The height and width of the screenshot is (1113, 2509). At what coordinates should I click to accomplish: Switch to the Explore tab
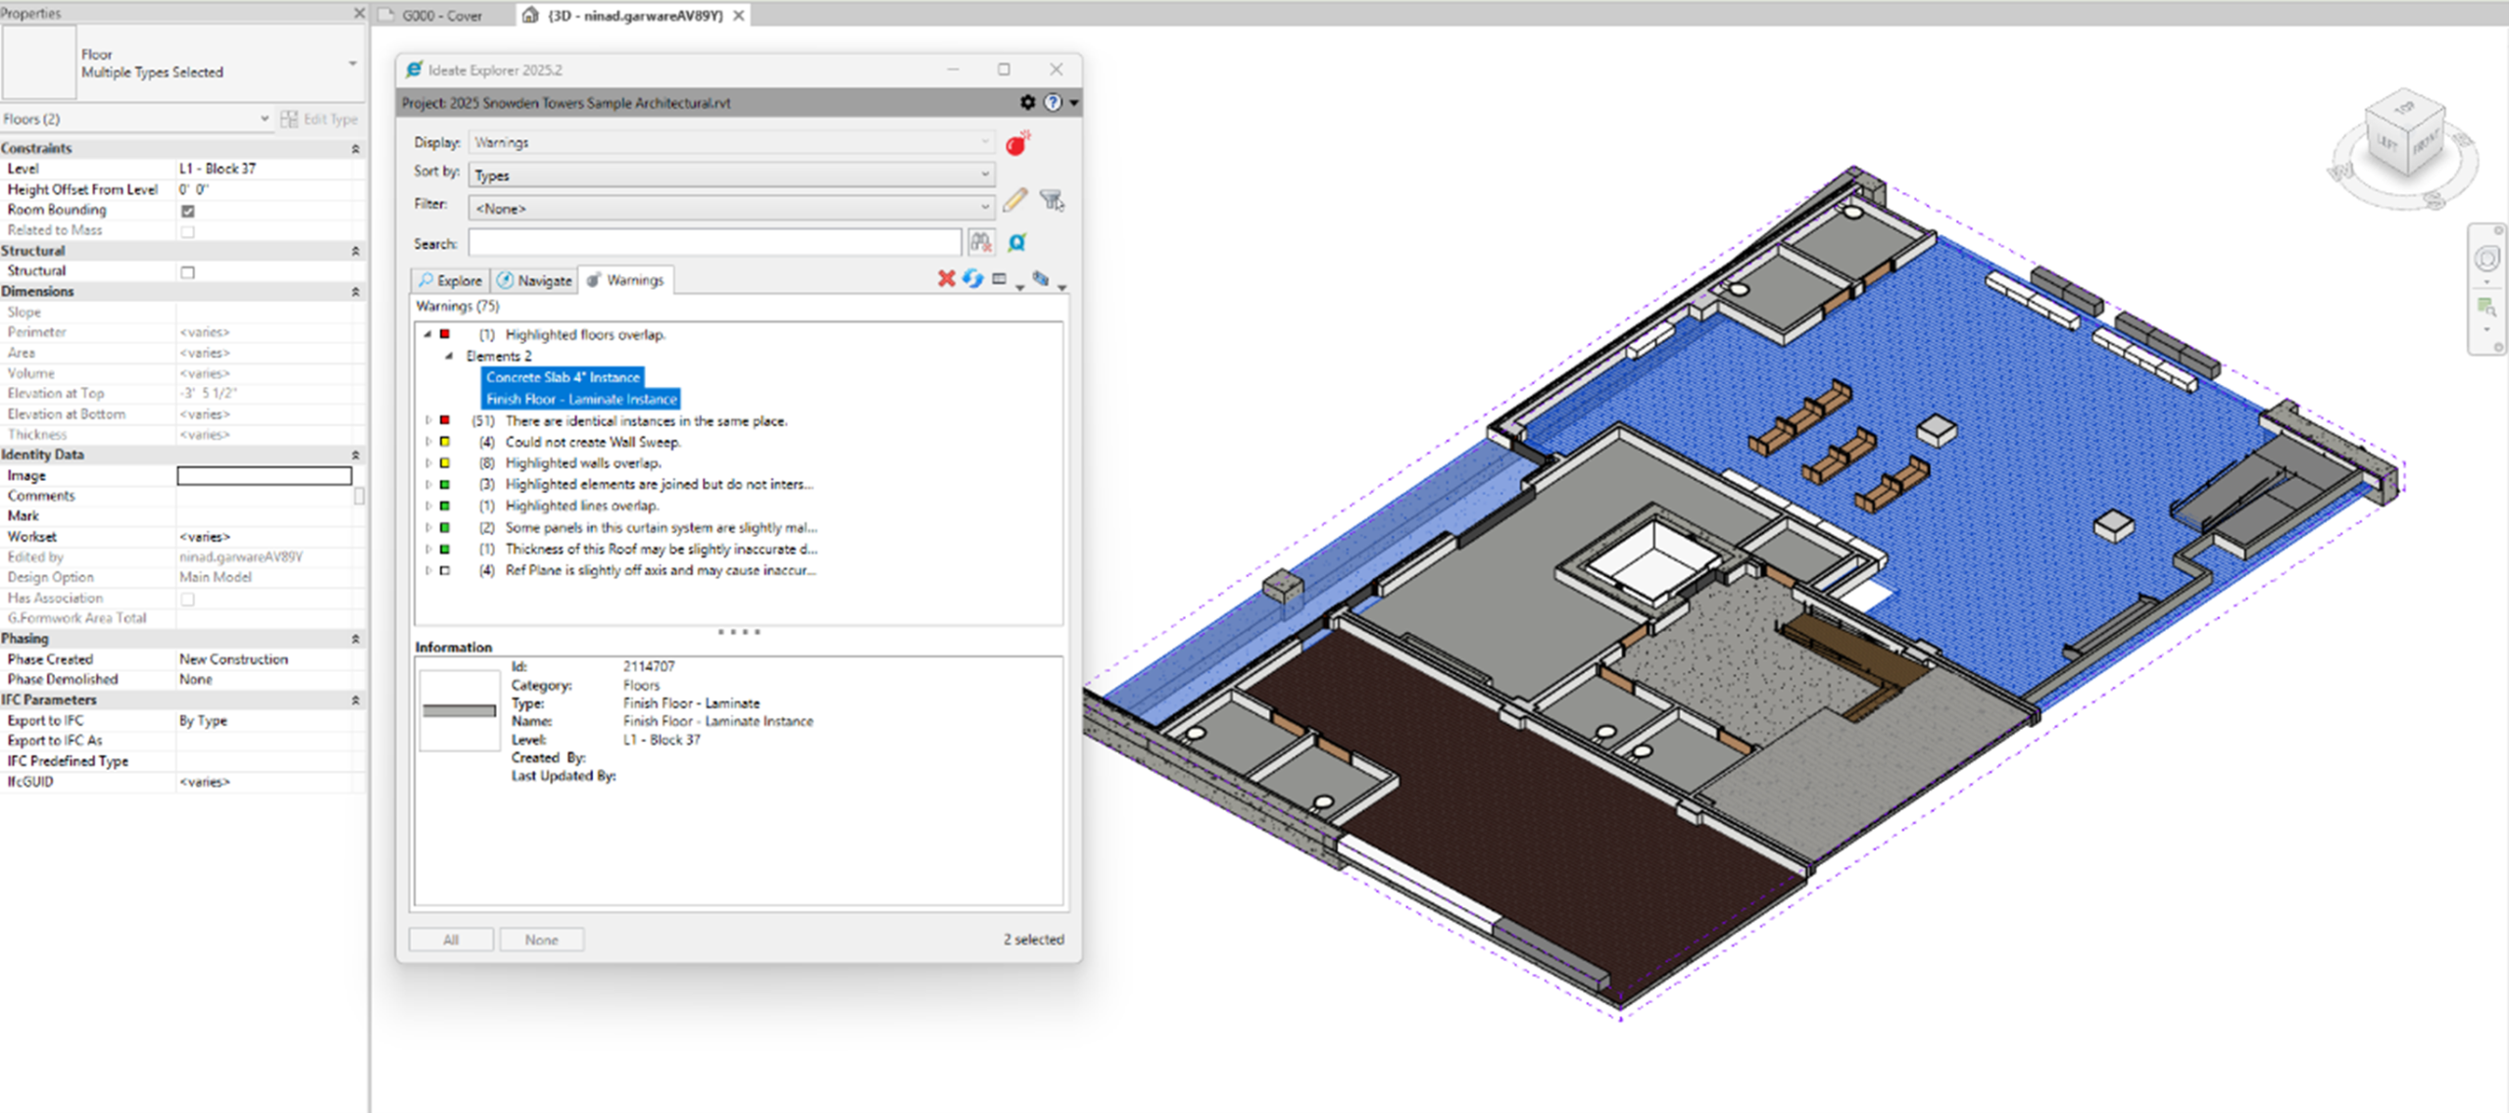click(x=450, y=280)
